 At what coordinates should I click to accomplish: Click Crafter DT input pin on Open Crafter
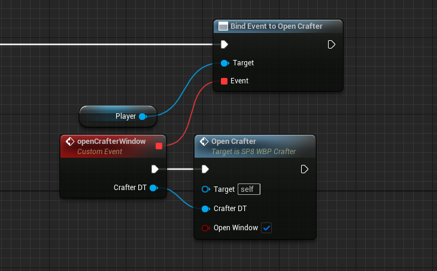coord(206,209)
